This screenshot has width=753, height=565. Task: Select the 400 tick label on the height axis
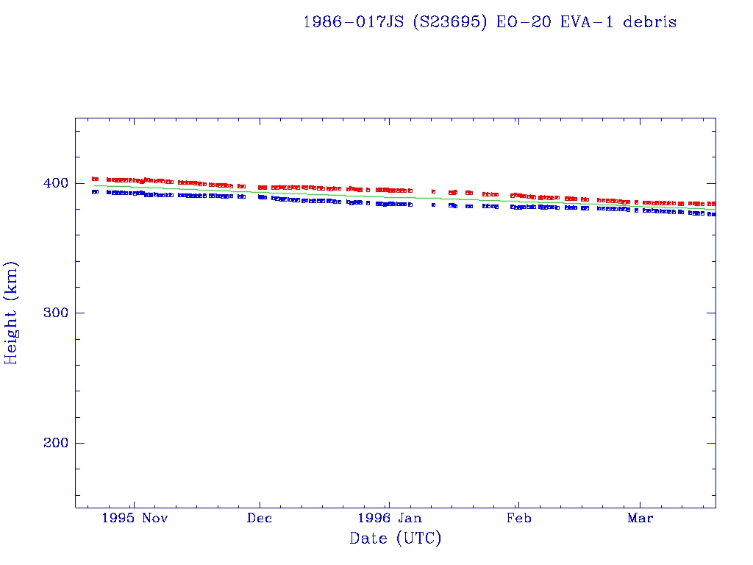[54, 183]
